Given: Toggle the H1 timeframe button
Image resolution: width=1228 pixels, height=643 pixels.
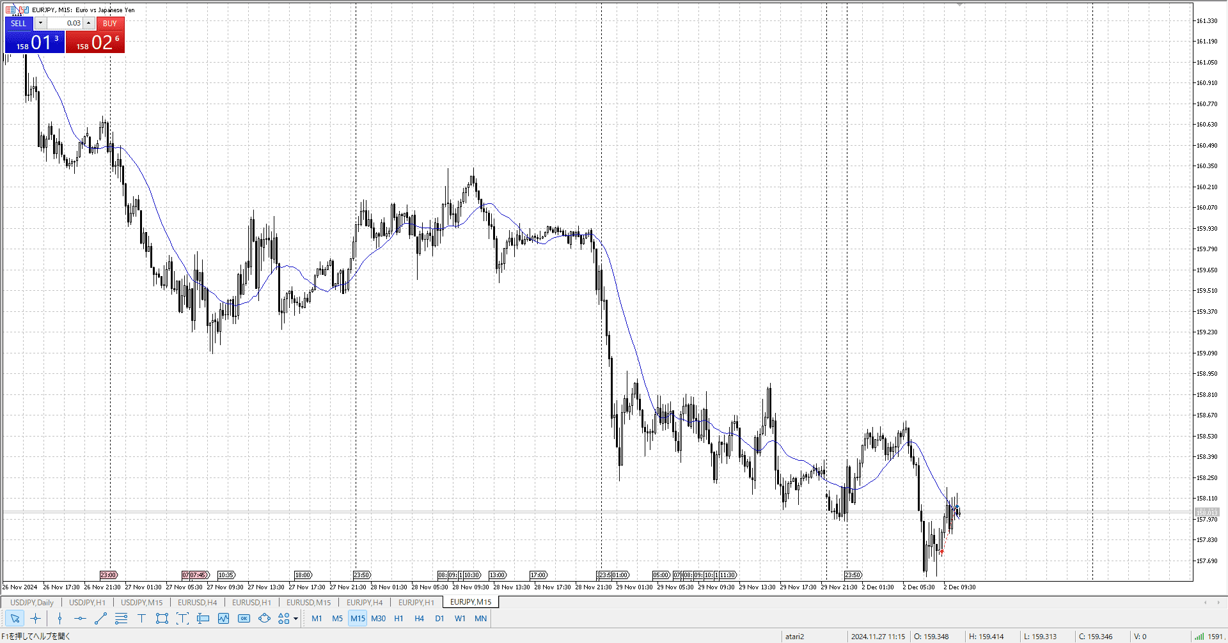Looking at the screenshot, I should (x=398, y=618).
